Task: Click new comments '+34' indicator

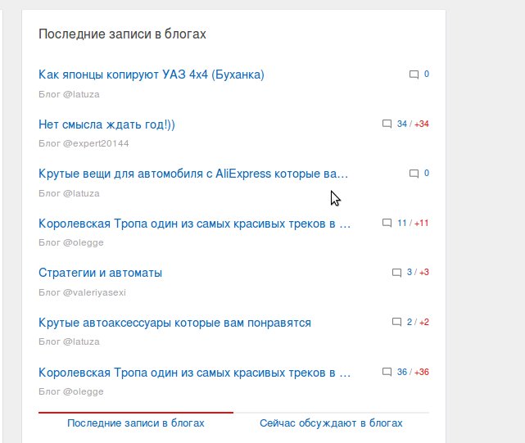Action: pyautogui.click(x=422, y=124)
